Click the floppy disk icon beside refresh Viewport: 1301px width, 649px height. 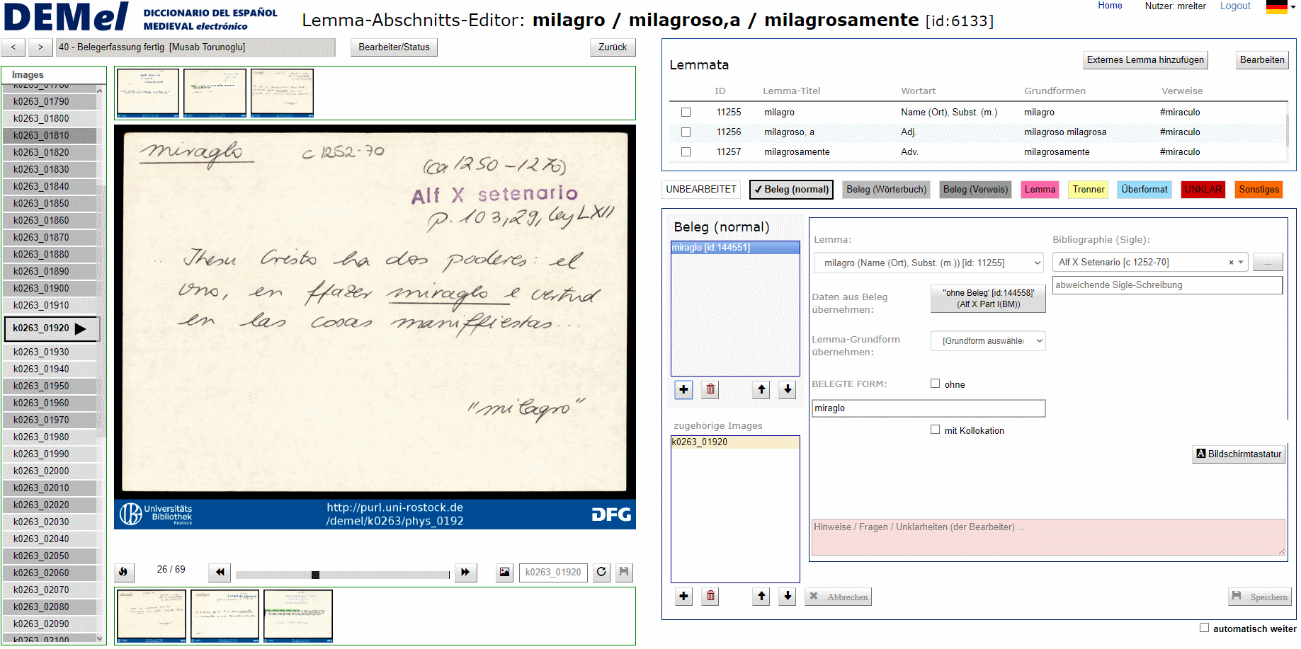click(624, 572)
